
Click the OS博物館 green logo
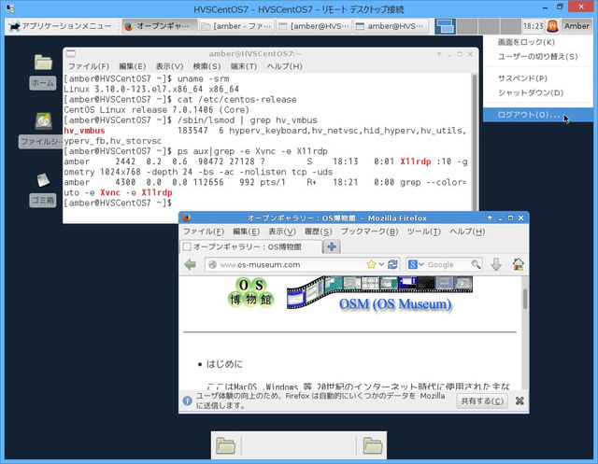point(250,292)
